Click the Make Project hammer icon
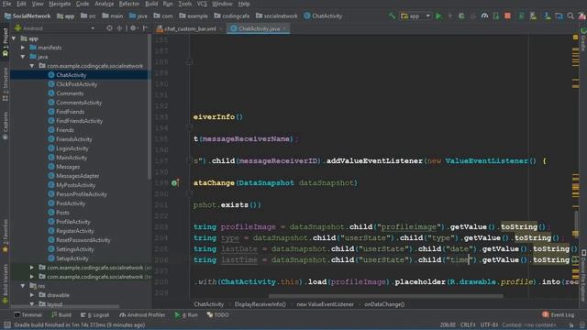The image size is (587, 330). 392,16
